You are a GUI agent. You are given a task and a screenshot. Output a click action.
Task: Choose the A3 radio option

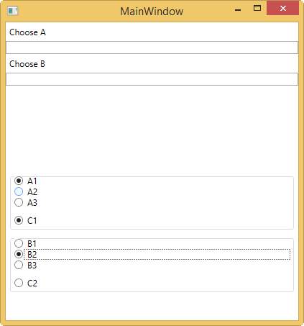(19, 202)
